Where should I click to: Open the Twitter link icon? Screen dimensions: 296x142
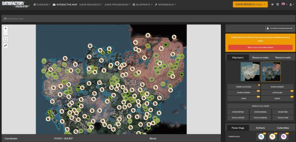tap(272, 4)
